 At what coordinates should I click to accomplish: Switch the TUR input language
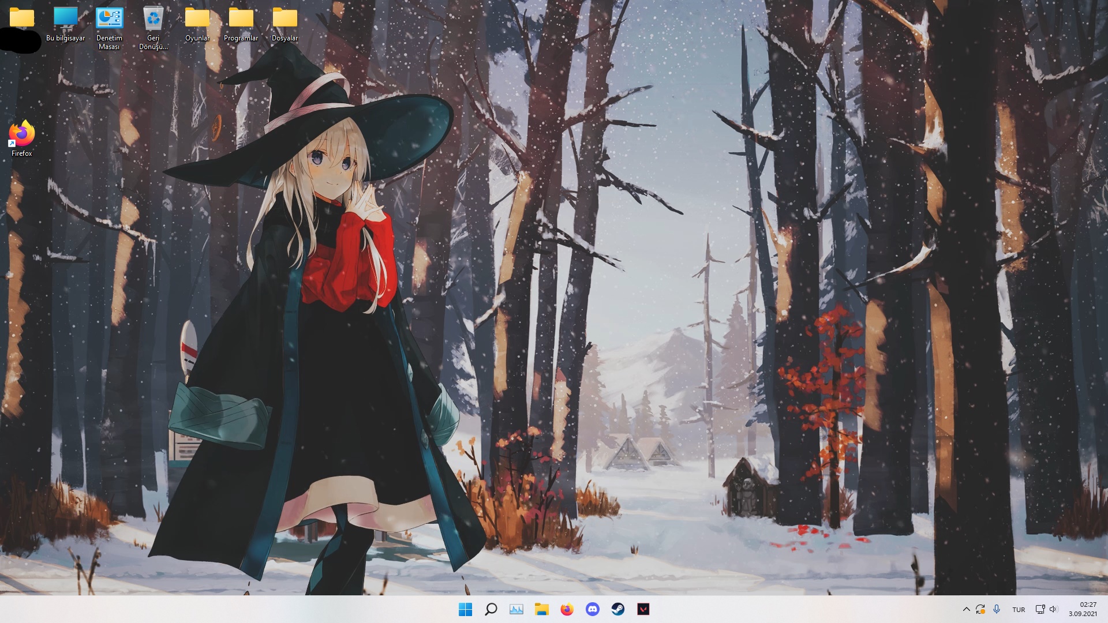[x=1019, y=610]
